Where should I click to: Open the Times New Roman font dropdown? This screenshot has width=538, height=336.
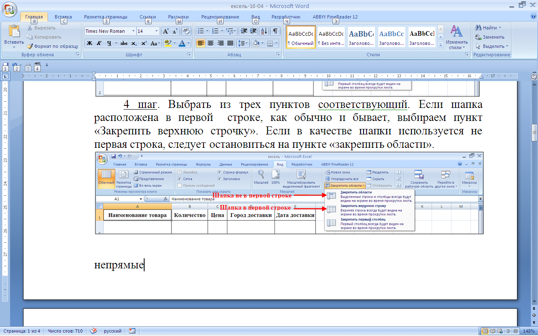[x=133, y=31]
